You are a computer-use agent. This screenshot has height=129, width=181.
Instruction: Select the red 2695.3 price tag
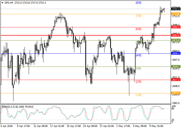click(176, 27)
